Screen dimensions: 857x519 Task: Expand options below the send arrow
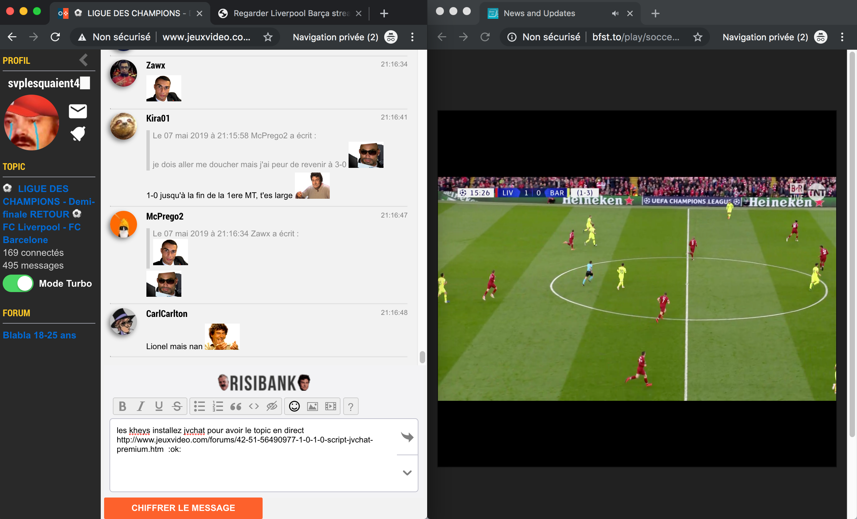pos(407,473)
